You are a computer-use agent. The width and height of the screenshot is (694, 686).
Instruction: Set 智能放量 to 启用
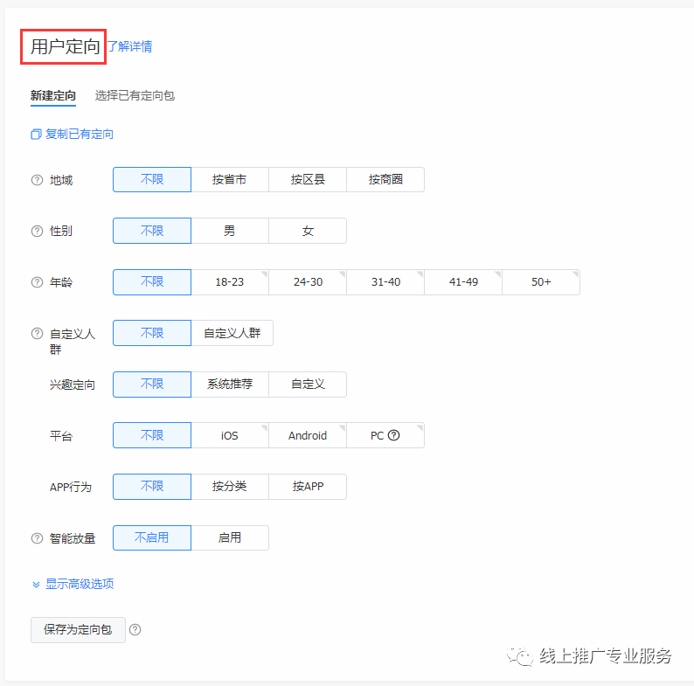[230, 537]
